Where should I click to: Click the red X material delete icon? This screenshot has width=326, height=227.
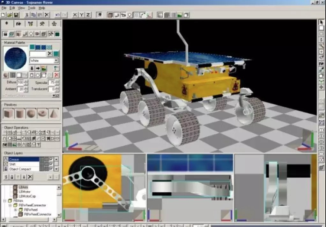tap(56, 75)
